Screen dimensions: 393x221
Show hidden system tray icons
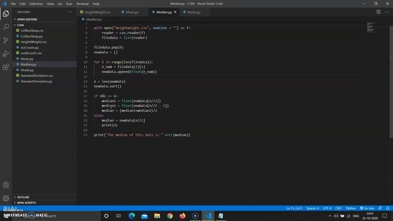click(330, 216)
